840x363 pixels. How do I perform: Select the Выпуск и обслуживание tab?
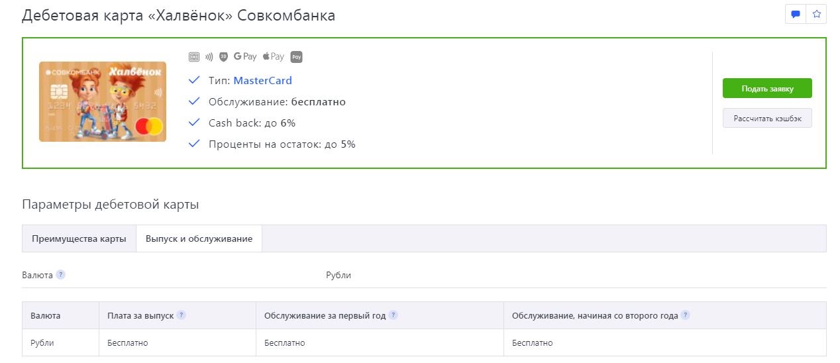[x=199, y=238]
